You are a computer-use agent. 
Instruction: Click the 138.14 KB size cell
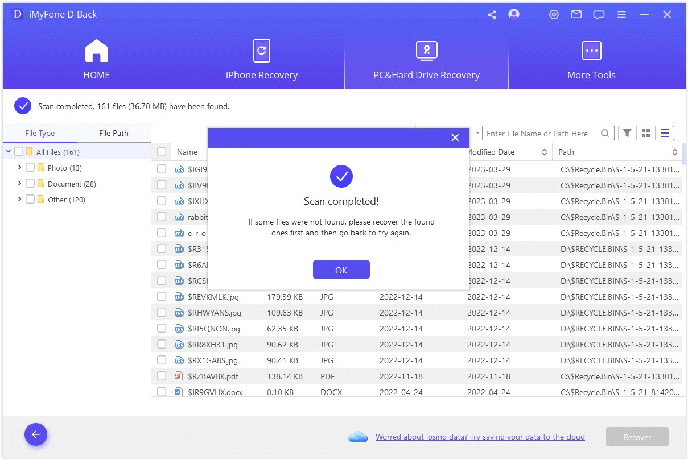[x=285, y=376]
